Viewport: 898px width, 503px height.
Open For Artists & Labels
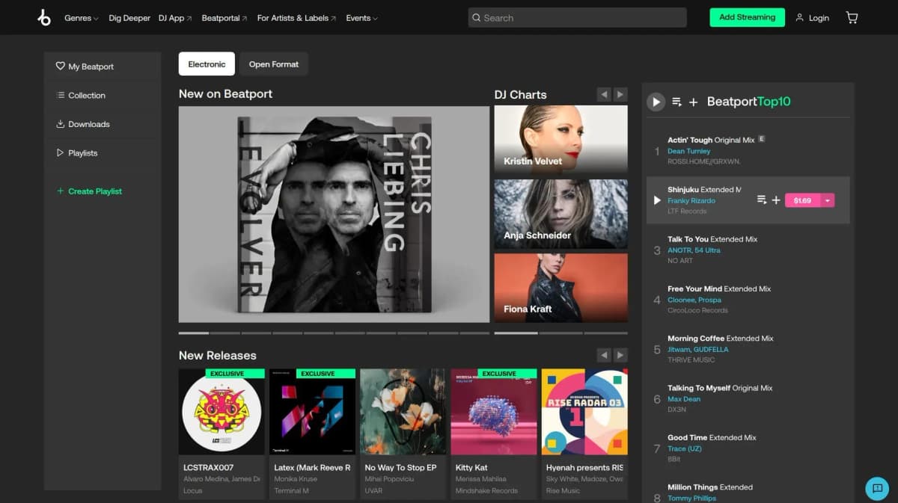296,18
